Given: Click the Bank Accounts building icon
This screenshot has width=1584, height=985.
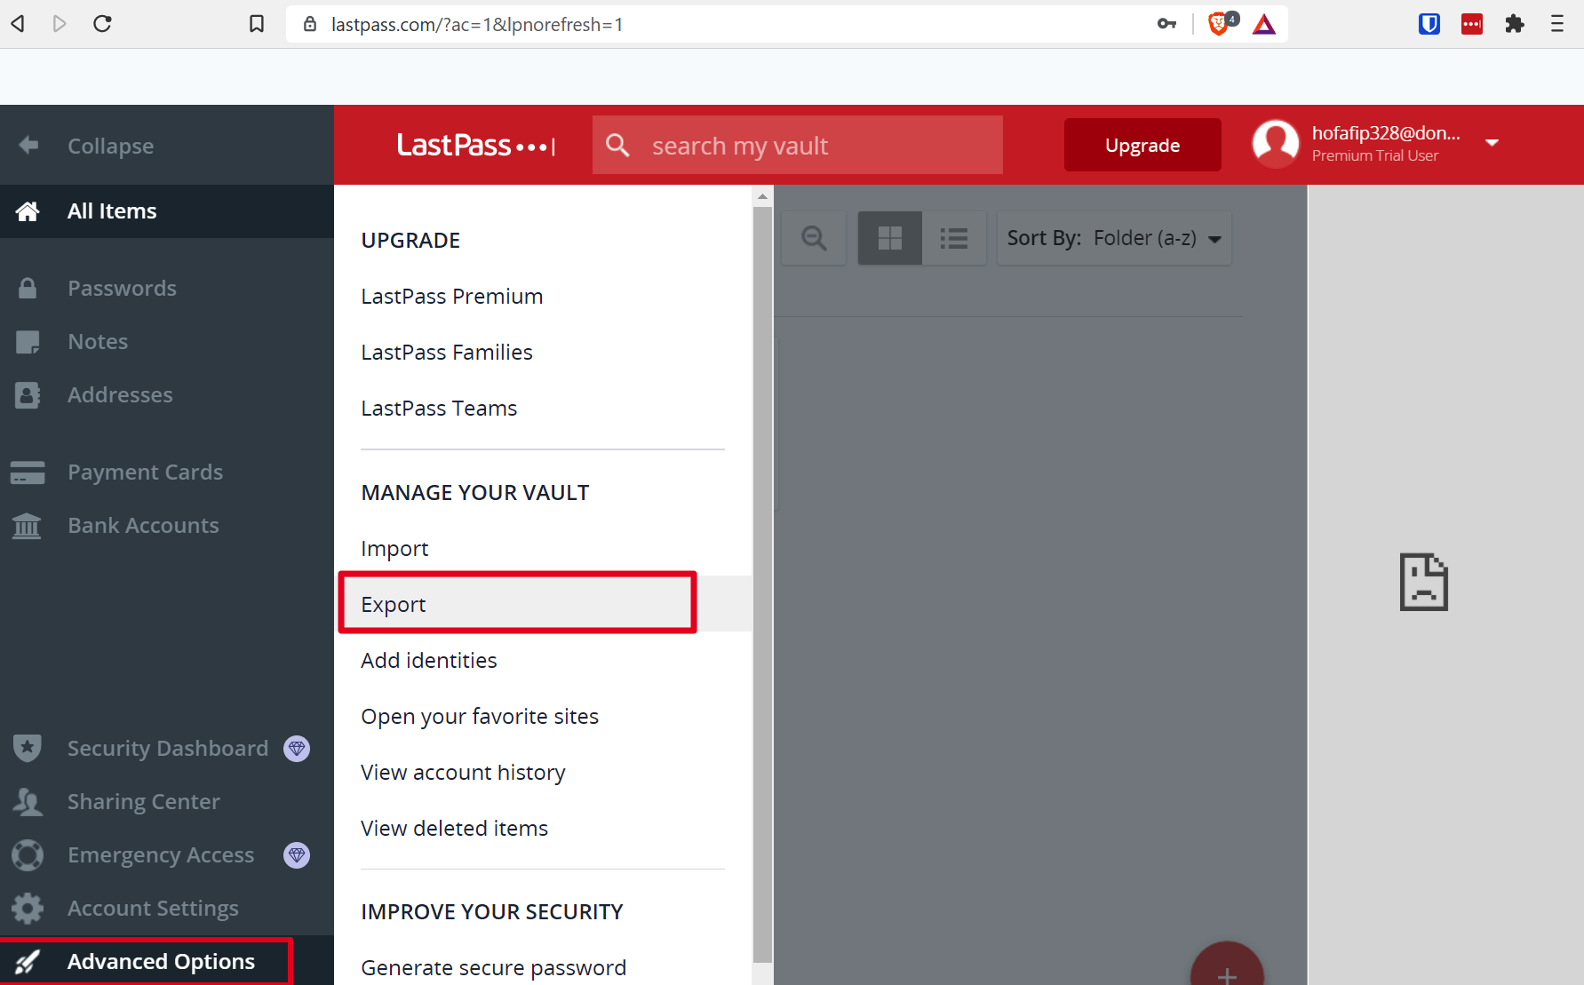Looking at the screenshot, I should 27,526.
